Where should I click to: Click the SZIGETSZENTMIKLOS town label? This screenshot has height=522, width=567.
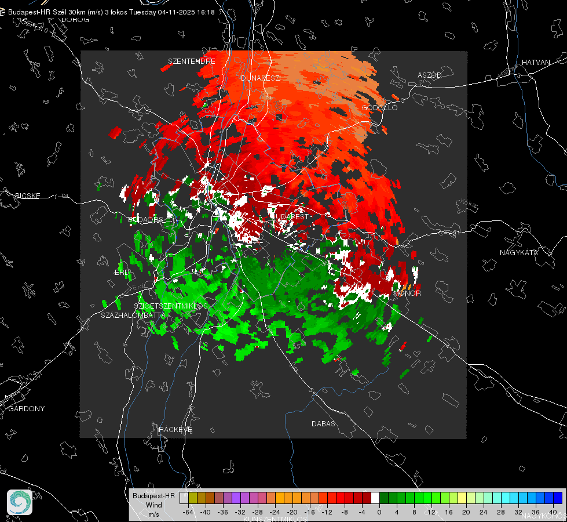(171, 306)
